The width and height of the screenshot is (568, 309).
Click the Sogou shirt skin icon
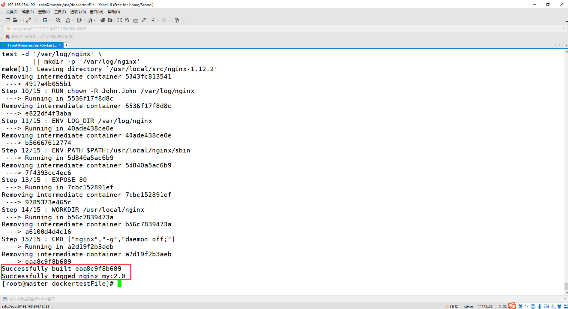pyautogui.click(x=559, y=306)
